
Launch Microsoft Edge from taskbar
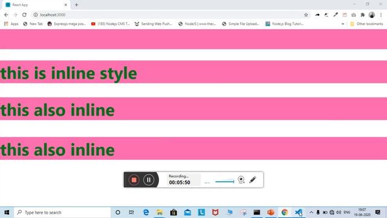click(146, 213)
